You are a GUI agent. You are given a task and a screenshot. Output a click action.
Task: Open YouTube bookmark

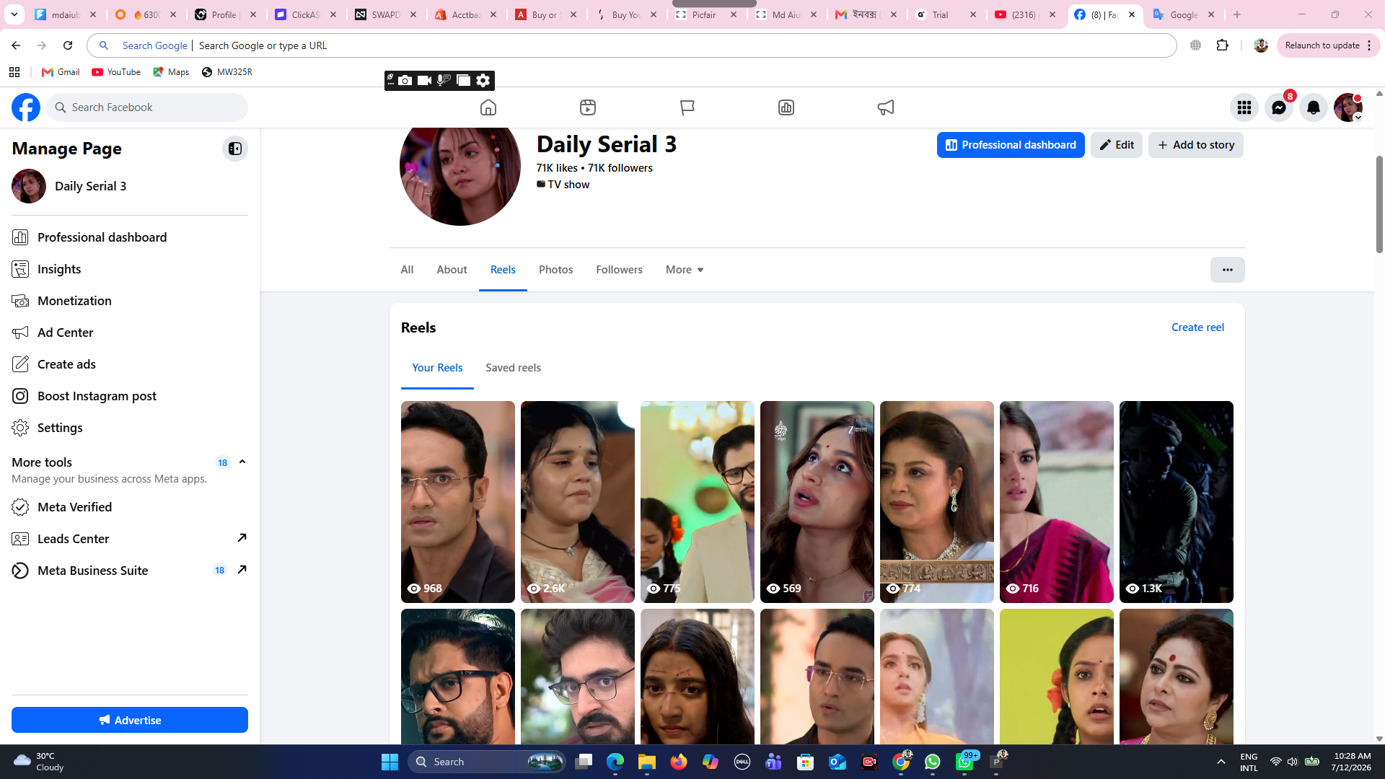click(116, 72)
